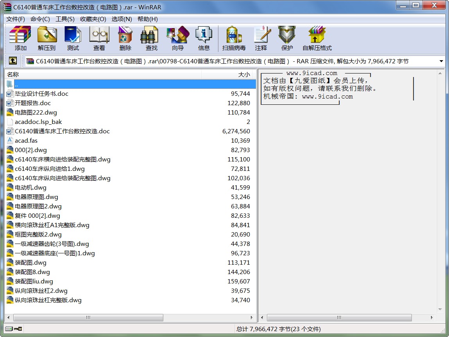This screenshot has height=337, width=449.
Task: Open the 收藏夹(O) menu
Action: [x=93, y=19]
